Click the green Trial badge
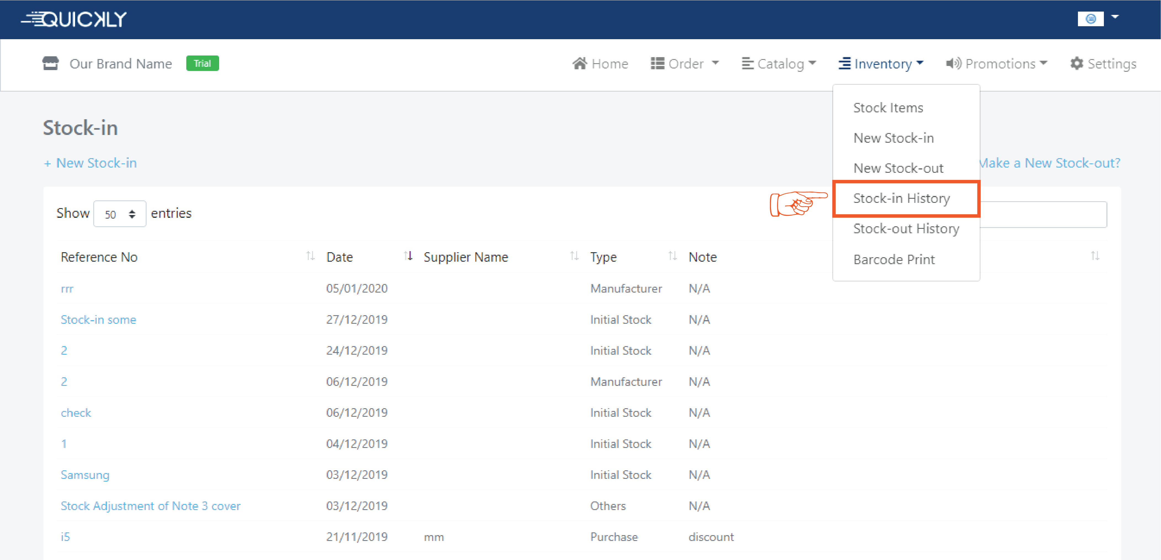Screen dimensions: 1161x560 click(202, 63)
